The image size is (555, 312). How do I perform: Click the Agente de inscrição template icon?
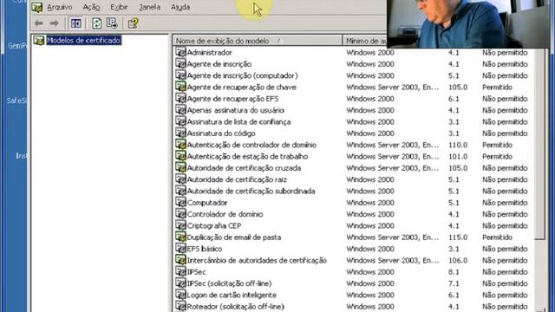(180, 63)
